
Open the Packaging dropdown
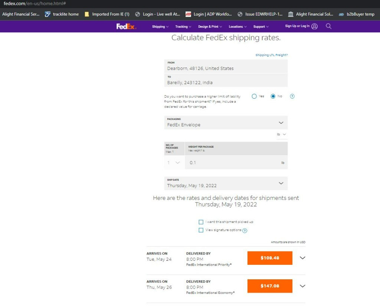(x=226, y=123)
